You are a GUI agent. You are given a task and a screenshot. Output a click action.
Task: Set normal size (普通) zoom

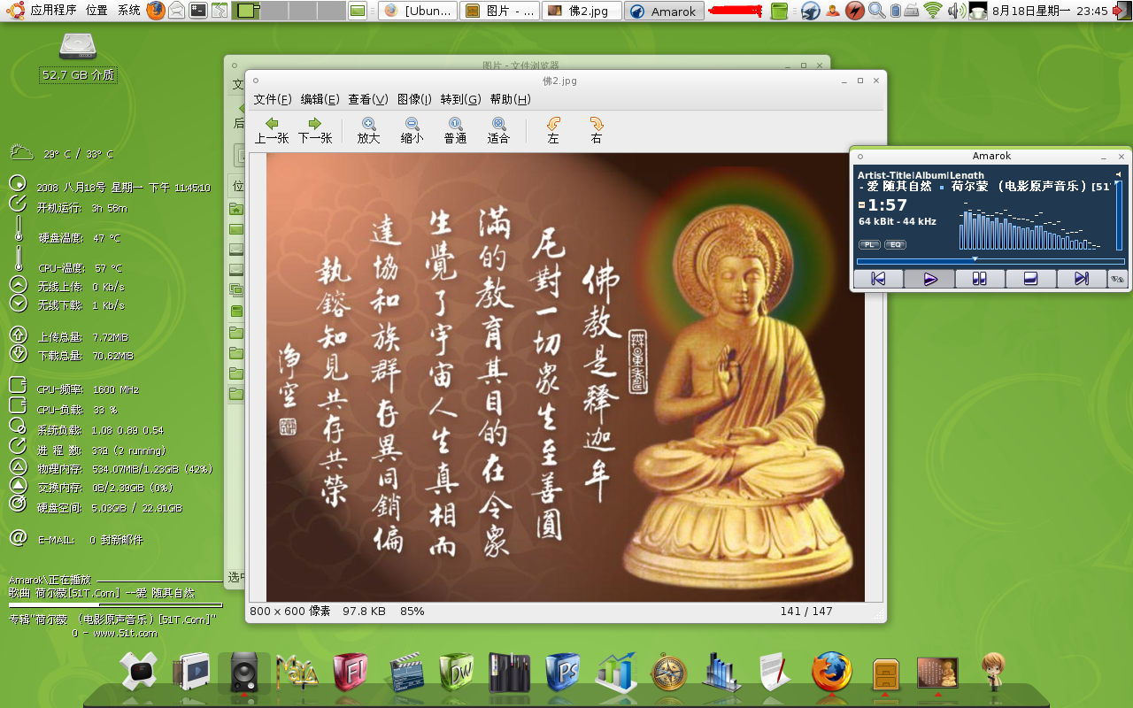point(455,130)
